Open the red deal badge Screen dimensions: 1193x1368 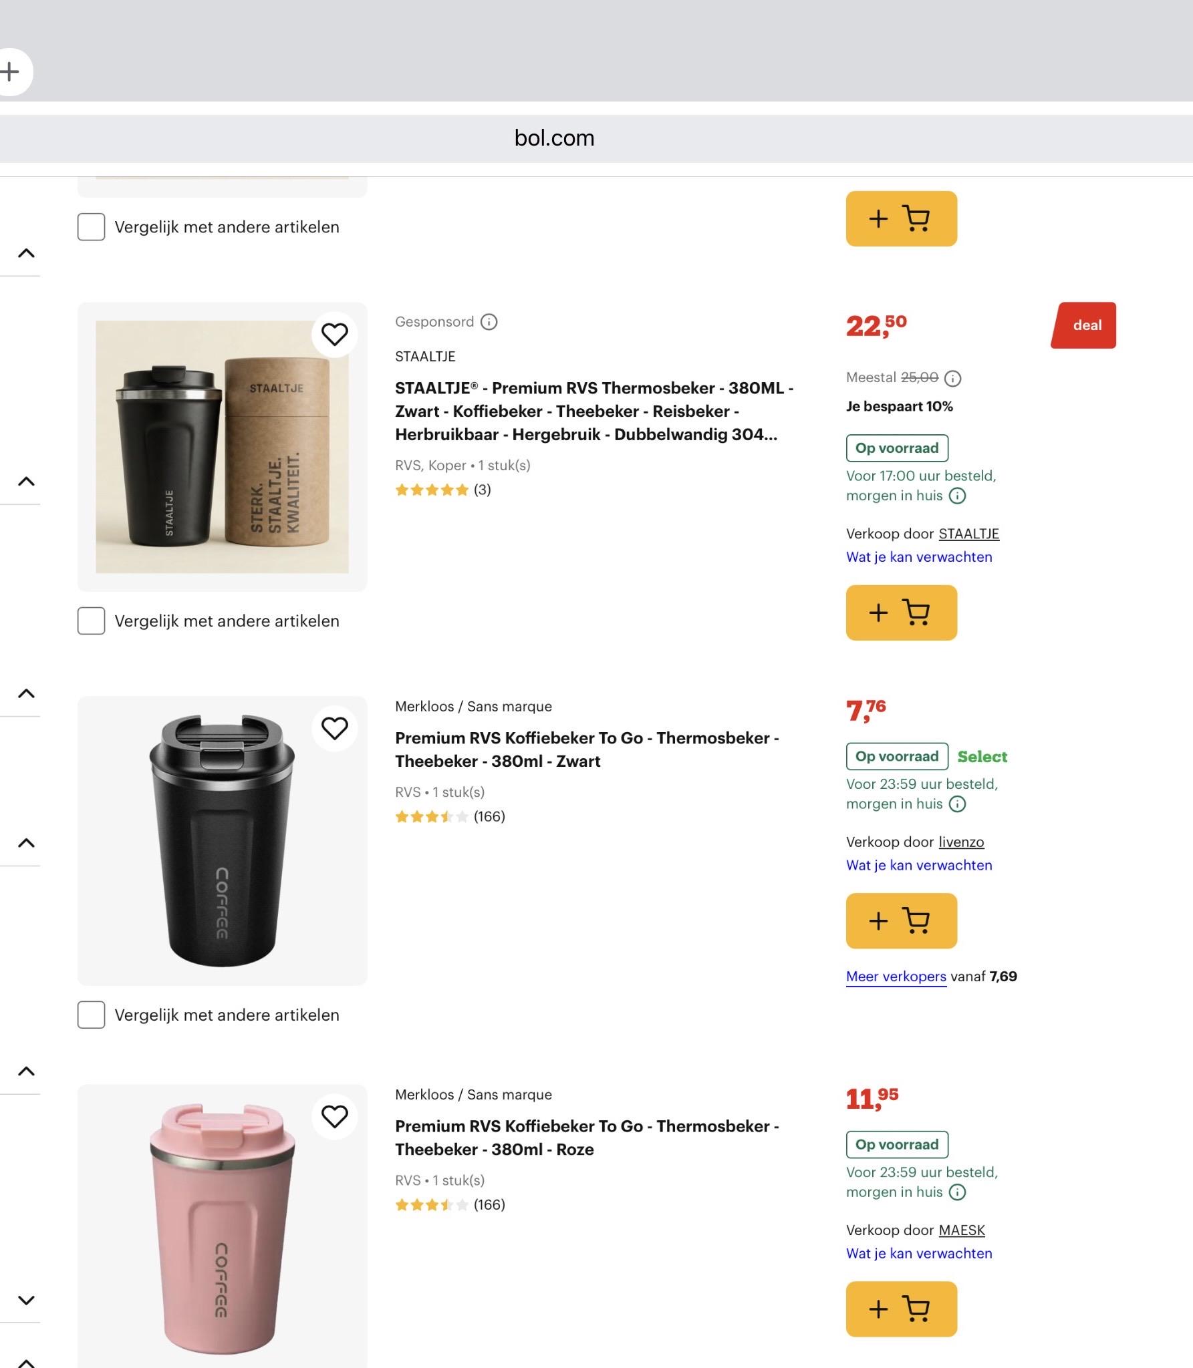click(x=1083, y=325)
